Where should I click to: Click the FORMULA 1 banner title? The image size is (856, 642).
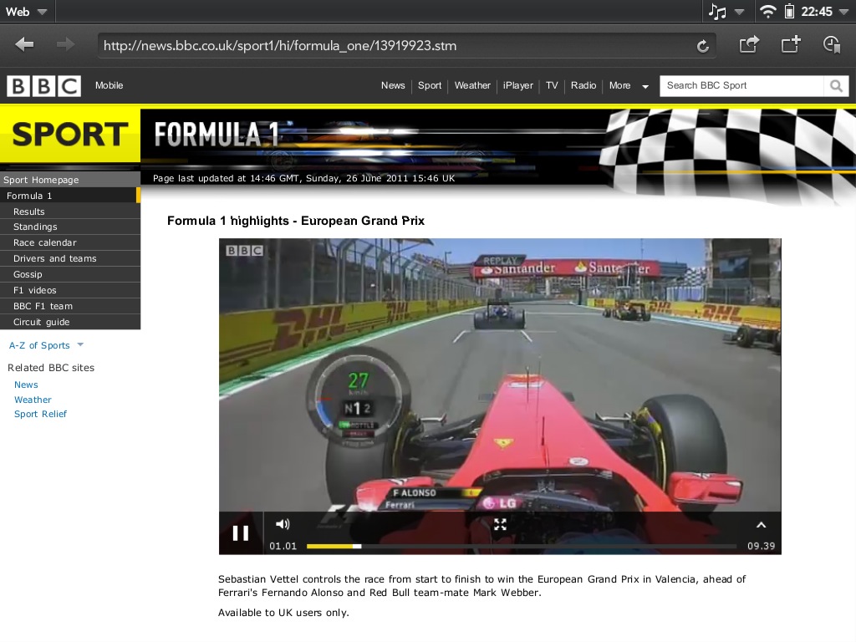tap(217, 135)
